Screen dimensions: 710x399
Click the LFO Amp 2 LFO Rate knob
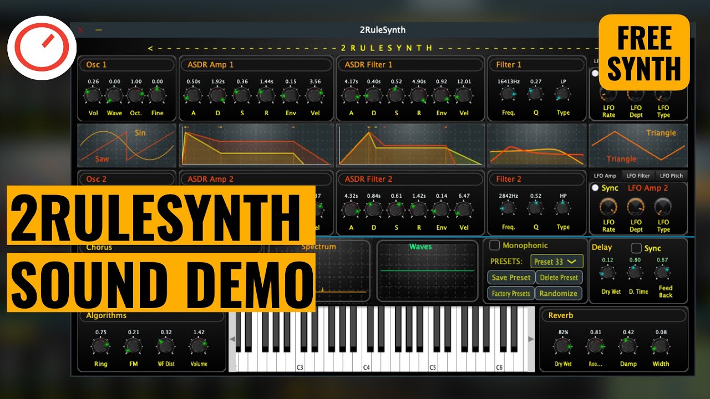tap(608, 207)
